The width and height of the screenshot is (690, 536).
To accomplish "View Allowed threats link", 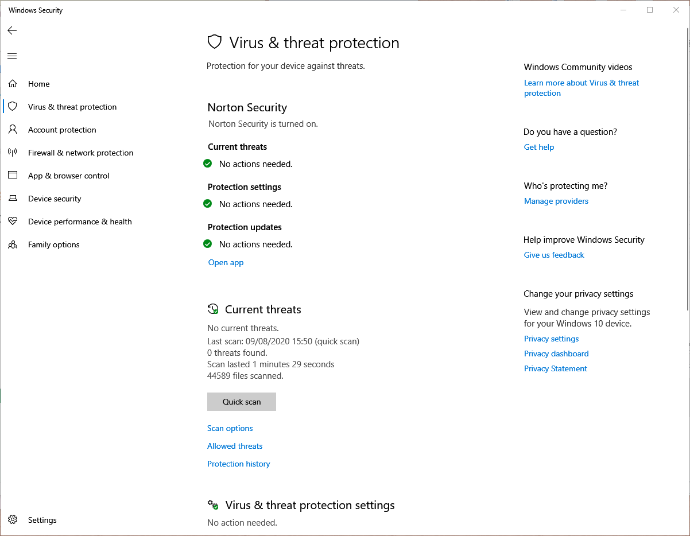I will click(x=235, y=446).
